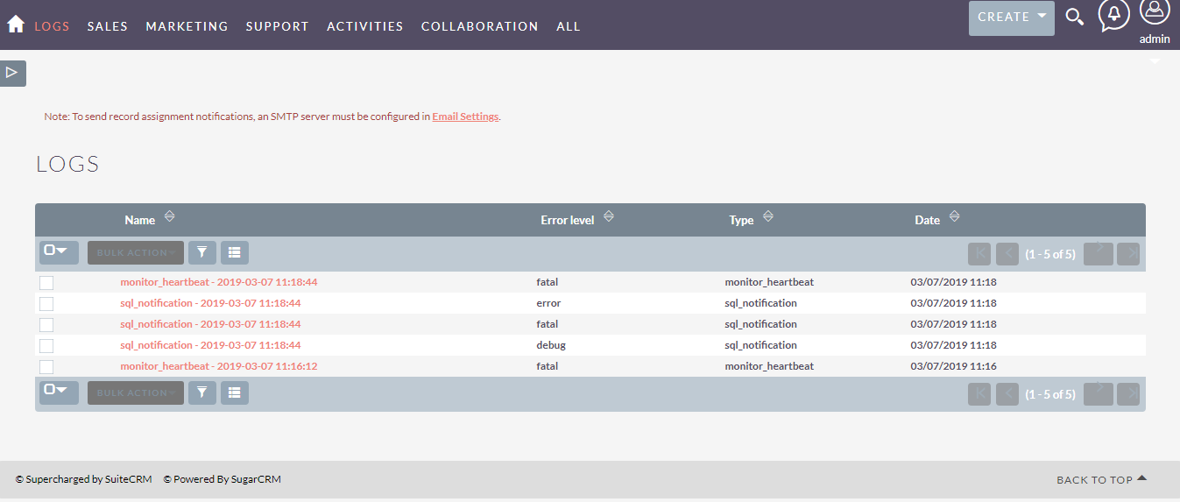This screenshot has width=1180, height=502.
Task: Open the top column chooser icon
Action: 234,252
